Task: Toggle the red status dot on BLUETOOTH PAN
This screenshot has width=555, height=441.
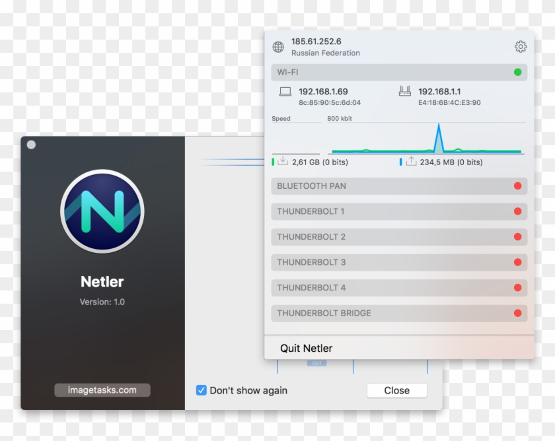Action: pyautogui.click(x=518, y=186)
